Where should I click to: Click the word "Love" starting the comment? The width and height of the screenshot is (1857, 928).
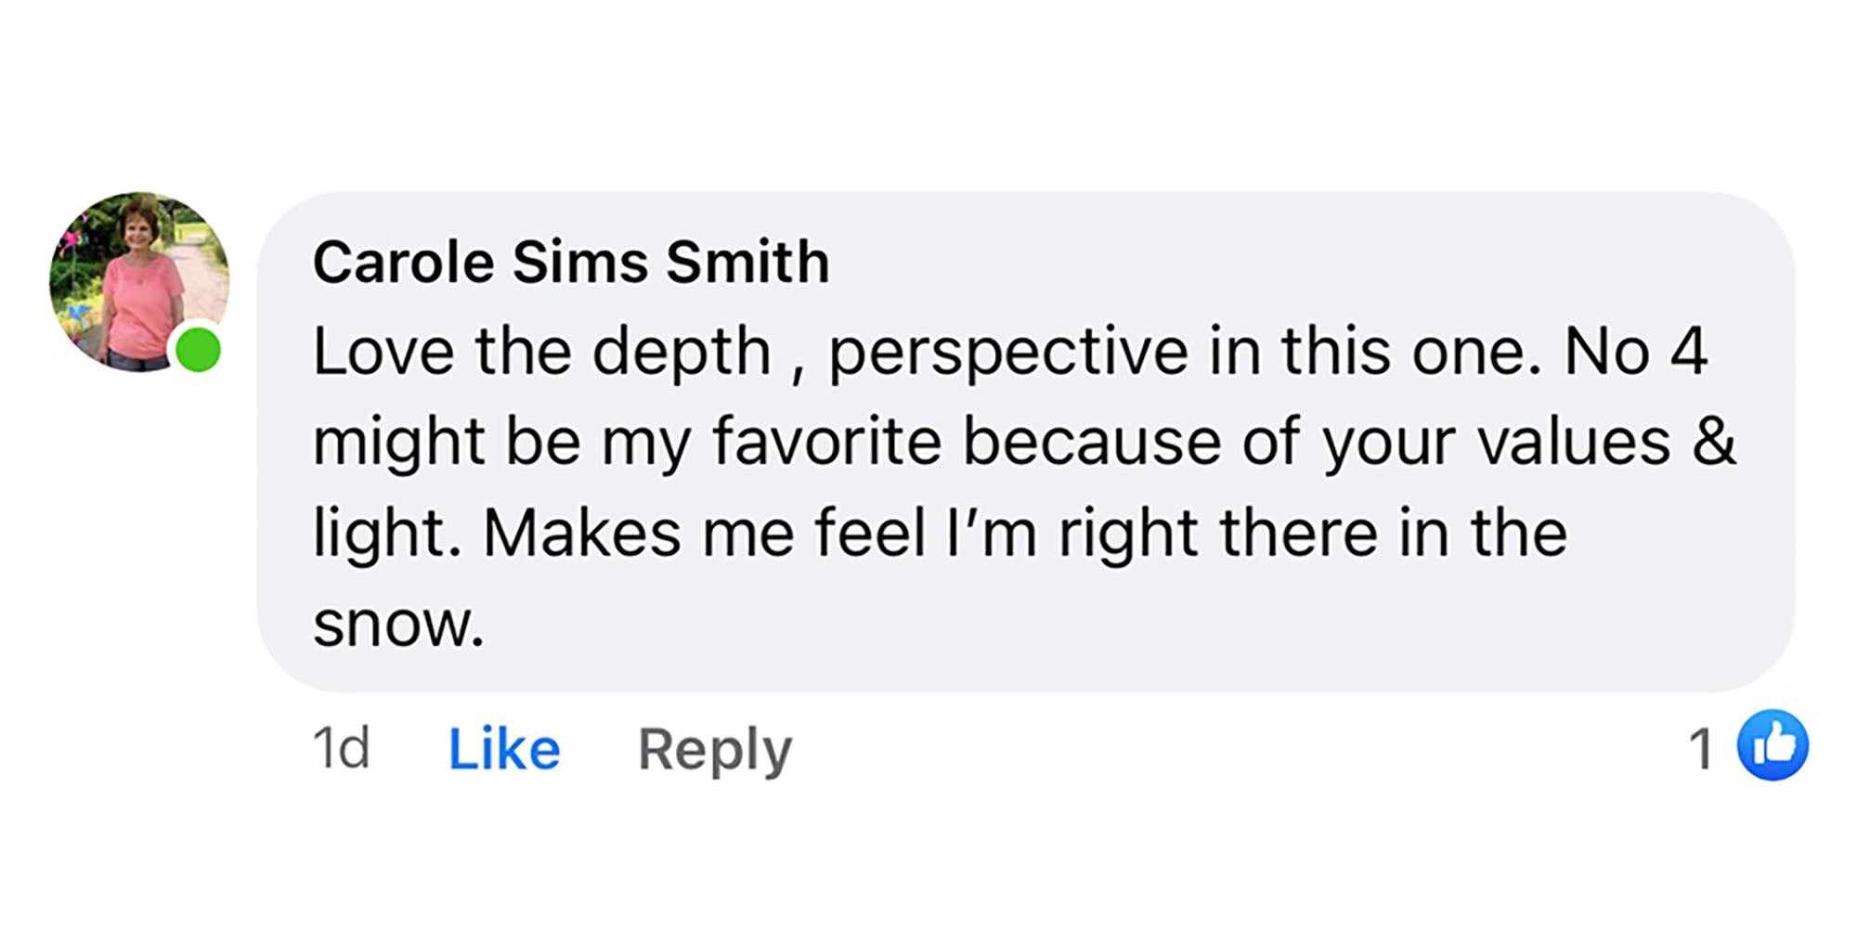pos(383,352)
